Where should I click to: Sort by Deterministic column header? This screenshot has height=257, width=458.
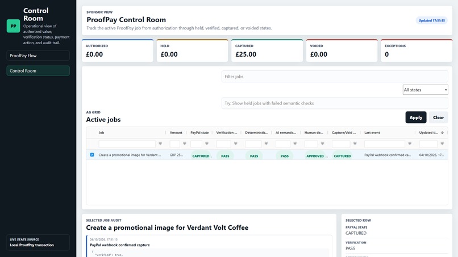tap(256, 132)
